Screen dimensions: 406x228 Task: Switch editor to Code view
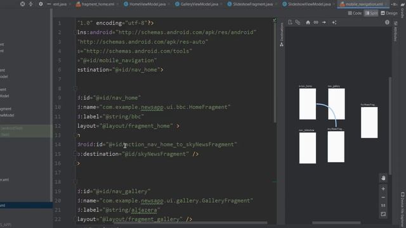click(355, 13)
